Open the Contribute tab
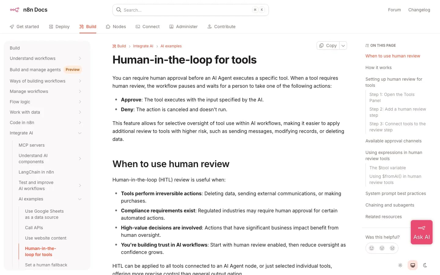This screenshot has height=275, width=440. [222, 27]
